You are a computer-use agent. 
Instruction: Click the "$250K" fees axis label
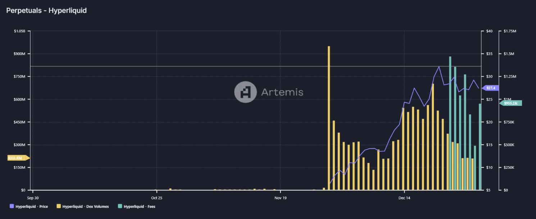point(510,168)
